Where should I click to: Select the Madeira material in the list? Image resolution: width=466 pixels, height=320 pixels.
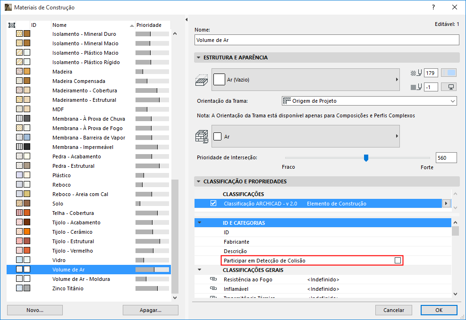[x=61, y=71]
